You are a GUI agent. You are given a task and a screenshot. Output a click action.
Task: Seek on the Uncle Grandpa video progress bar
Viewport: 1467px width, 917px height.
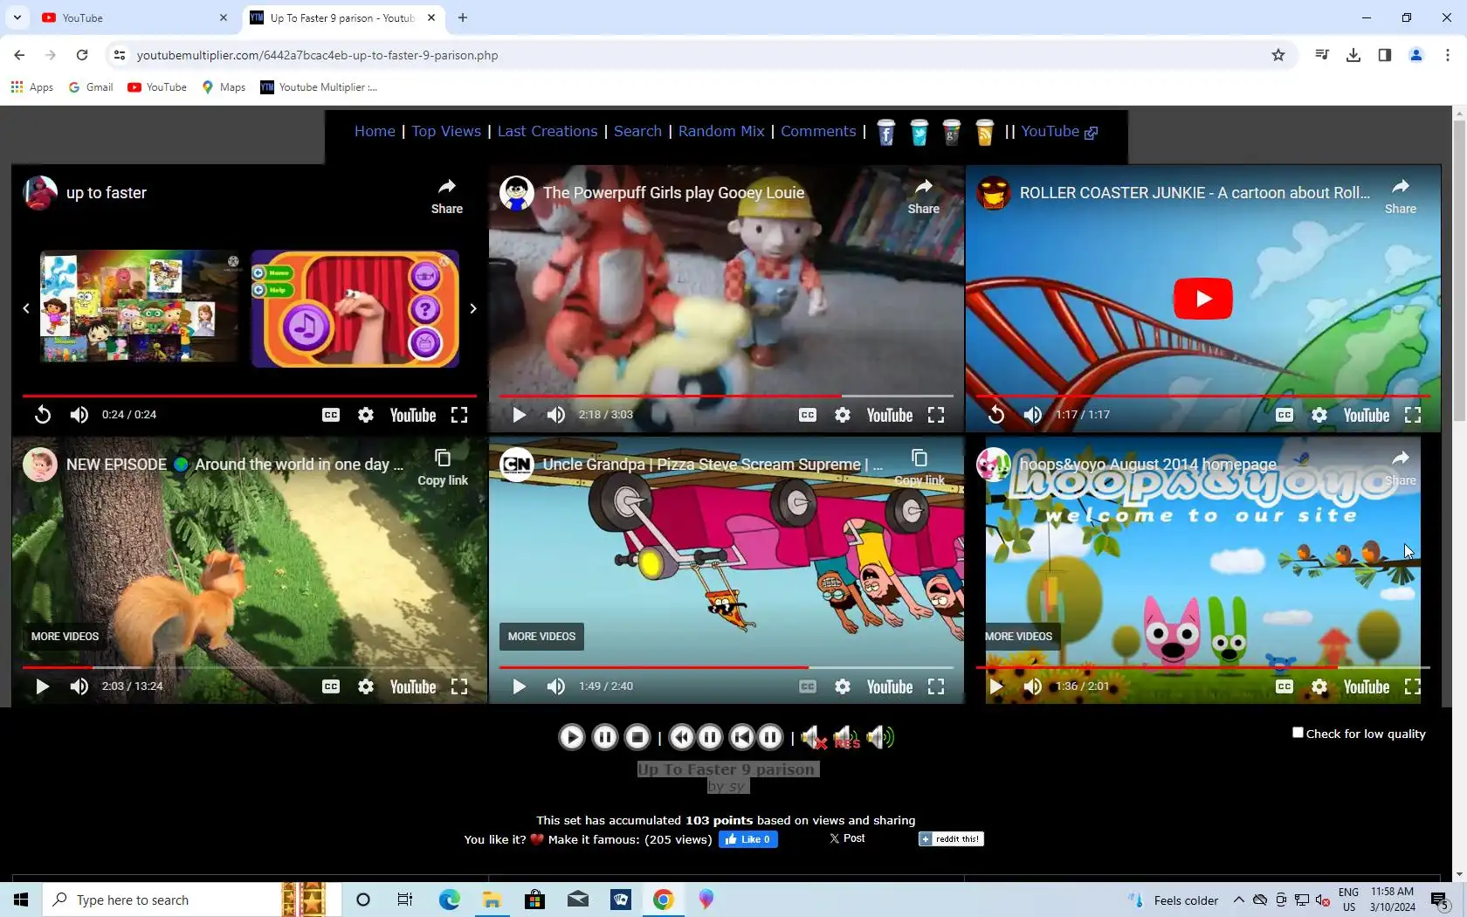pyautogui.click(x=726, y=667)
